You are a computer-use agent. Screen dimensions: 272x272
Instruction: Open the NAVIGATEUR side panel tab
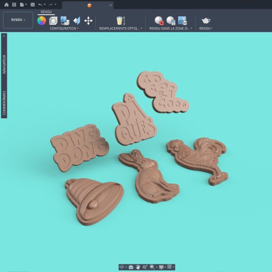pos(4,64)
